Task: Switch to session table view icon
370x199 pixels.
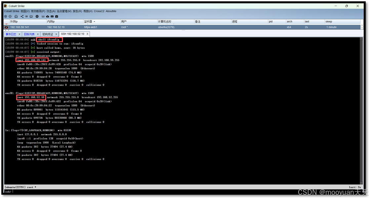Action: click(26, 17)
